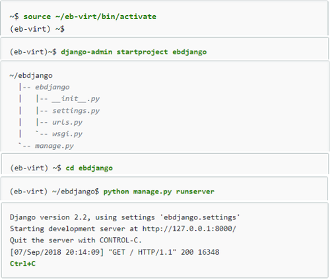Click the python manage.py runserver command

click(159, 192)
